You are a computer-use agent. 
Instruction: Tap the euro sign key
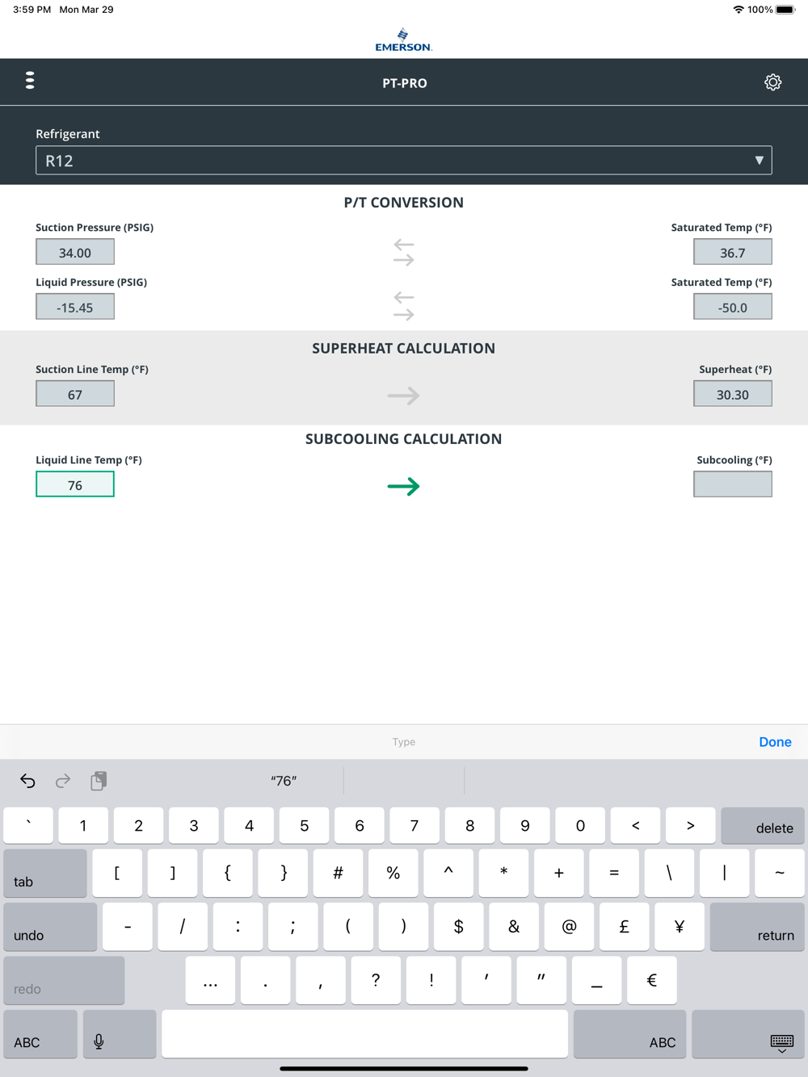651,981
